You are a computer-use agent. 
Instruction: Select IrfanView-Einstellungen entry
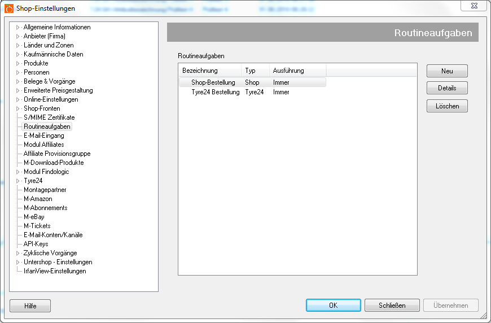click(55, 271)
